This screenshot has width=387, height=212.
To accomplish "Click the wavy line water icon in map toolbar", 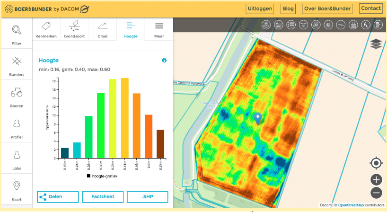I will click(x=341, y=25).
